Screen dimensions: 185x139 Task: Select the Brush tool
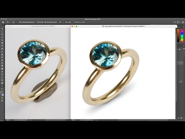[x=2, y=51]
